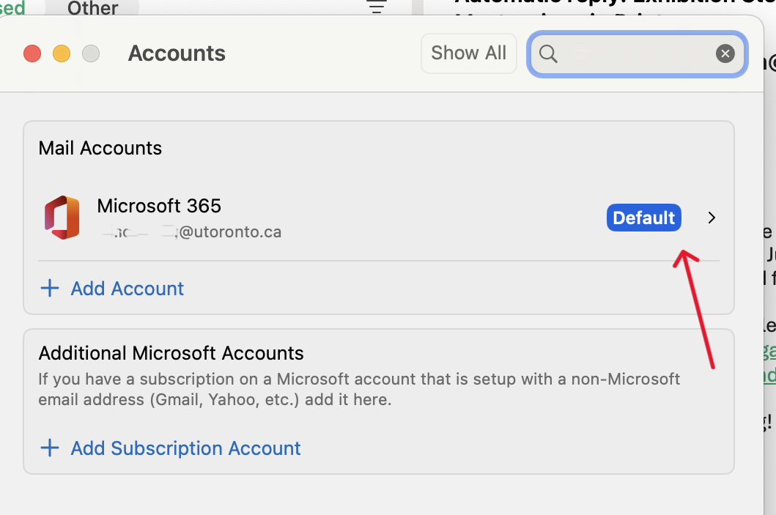Clear the search field with the X icon

[725, 53]
